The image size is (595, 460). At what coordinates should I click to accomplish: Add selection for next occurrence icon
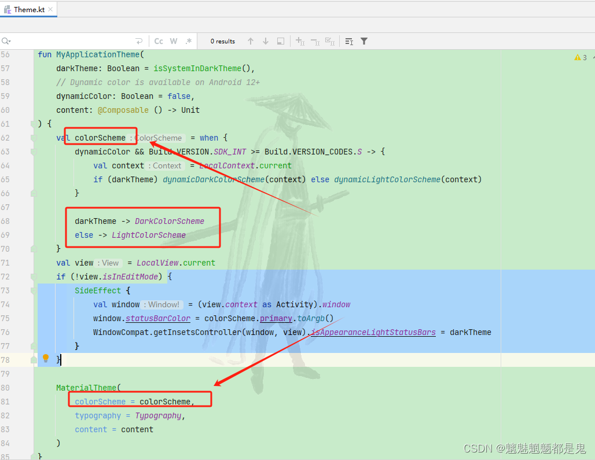(x=300, y=41)
